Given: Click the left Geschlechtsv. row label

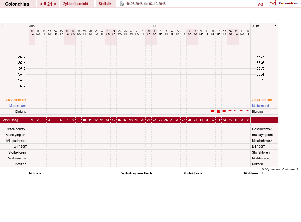Looking at the screenshot, I should [x=16, y=129].
